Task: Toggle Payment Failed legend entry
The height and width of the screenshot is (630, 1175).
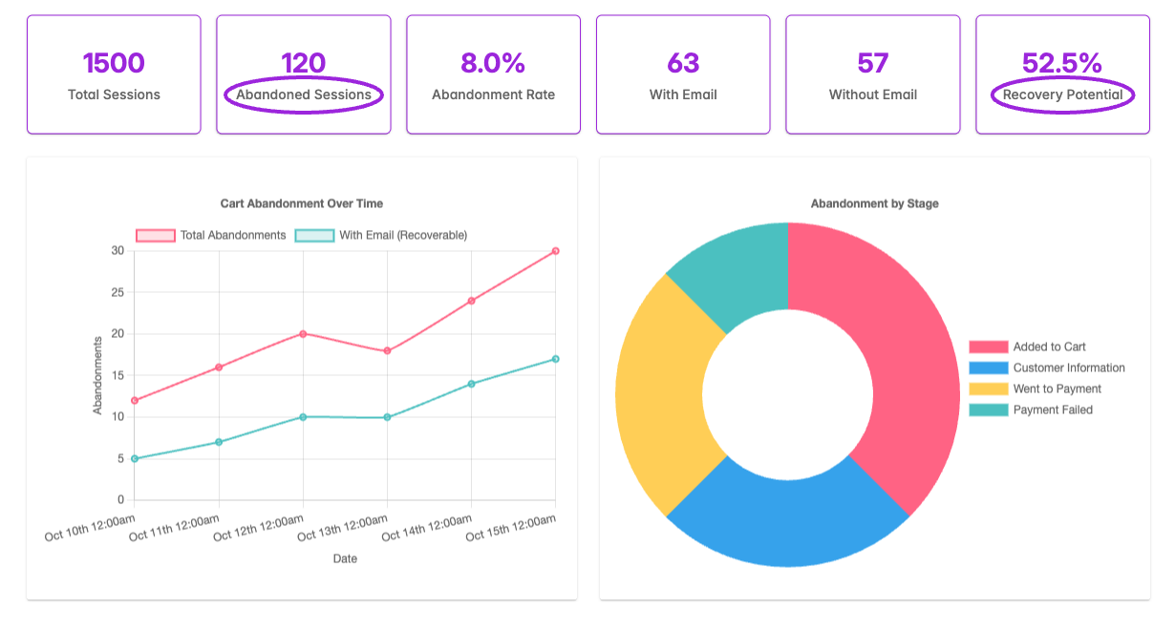Action: (x=1031, y=409)
